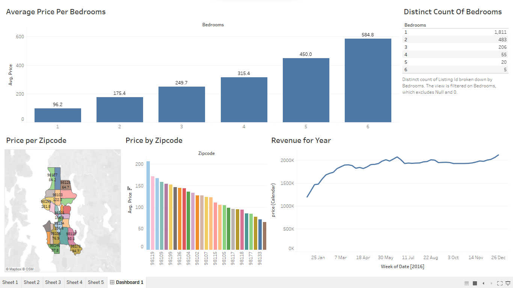Go to next sheet with right arrow
Image resolution: width=513 pixels, height=288 pixels.
(491, 283)
